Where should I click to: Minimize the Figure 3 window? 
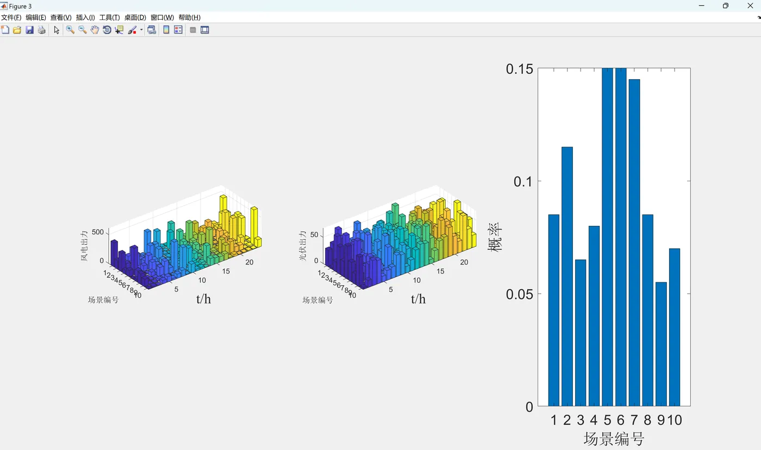coord(702,5)
